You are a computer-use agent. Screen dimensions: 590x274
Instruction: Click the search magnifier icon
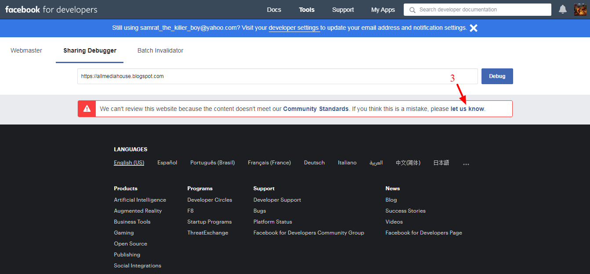point(412,10)
